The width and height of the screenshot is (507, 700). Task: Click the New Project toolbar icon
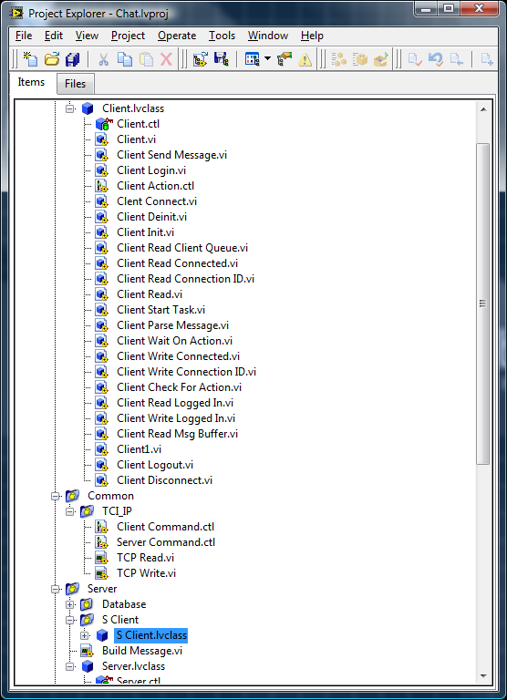click(x=31, y=59)
